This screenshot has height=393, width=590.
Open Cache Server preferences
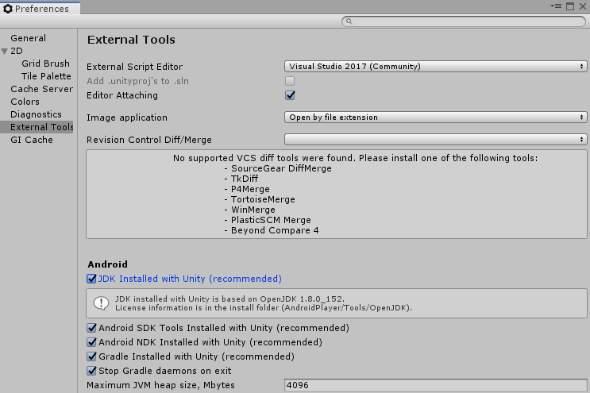coord(42,89)
